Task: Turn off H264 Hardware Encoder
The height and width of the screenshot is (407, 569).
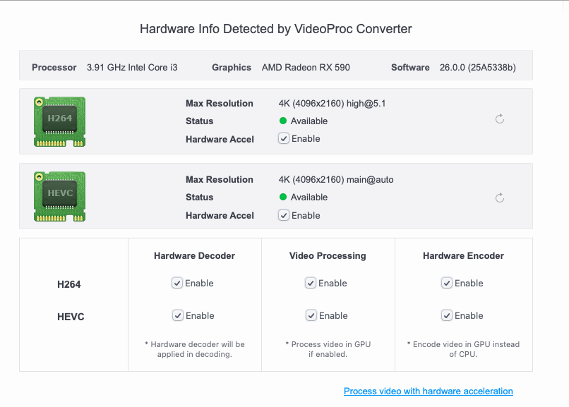Action: [447, 283]
